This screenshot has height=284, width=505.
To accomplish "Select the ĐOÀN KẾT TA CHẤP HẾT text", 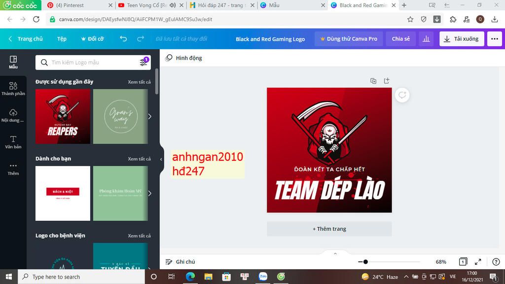I will click(x=329, y=169).
